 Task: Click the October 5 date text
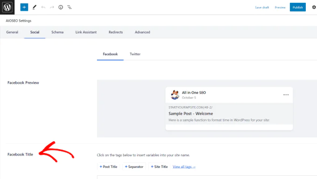[x=189, y=98]
